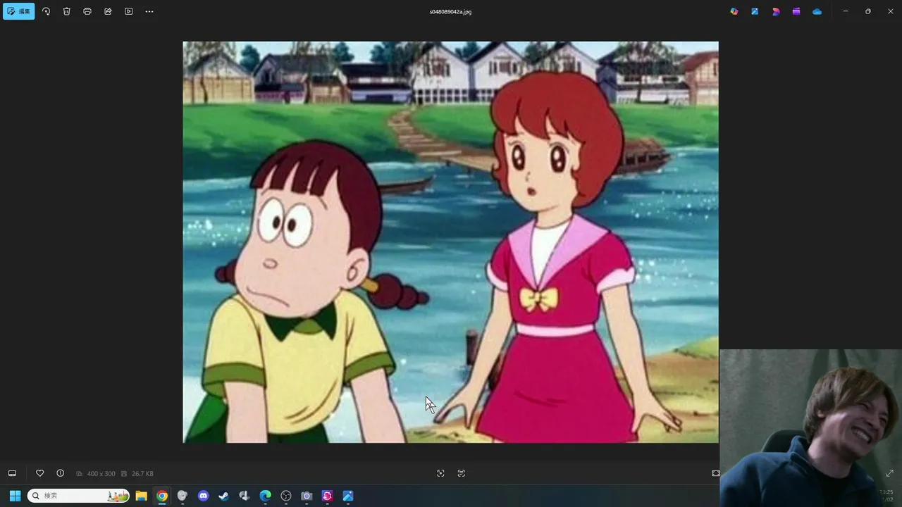Minimize the Photos window
The height and width of the screenshot is (507, 902).
[x=846, y=11]
